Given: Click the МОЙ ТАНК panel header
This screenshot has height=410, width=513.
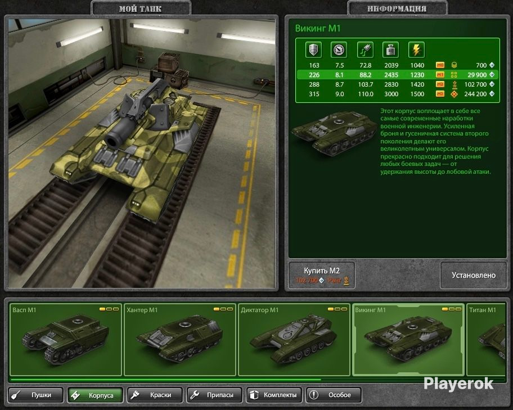Looking at the screenshot, I should [141, 9].
